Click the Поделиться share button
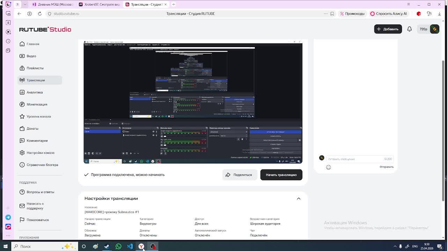 240,175
